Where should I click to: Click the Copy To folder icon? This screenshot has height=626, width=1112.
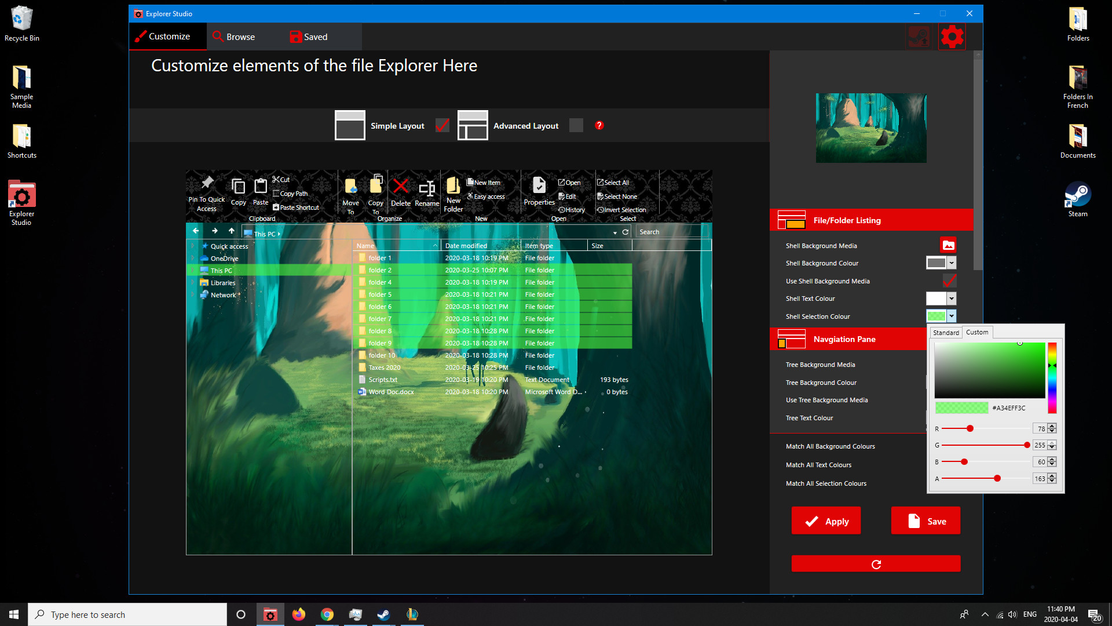376,184
